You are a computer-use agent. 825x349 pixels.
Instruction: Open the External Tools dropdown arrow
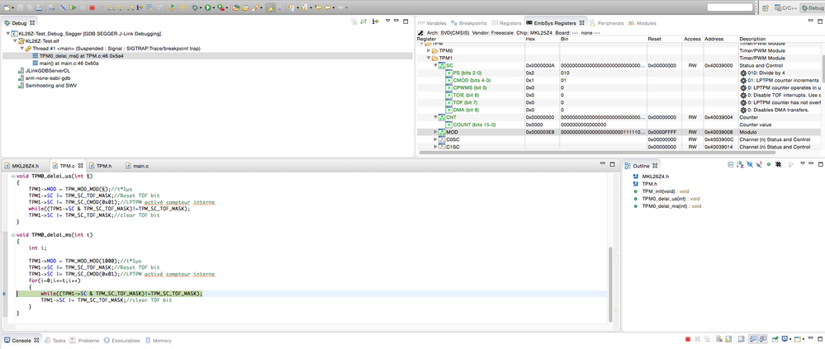(227, 8)
